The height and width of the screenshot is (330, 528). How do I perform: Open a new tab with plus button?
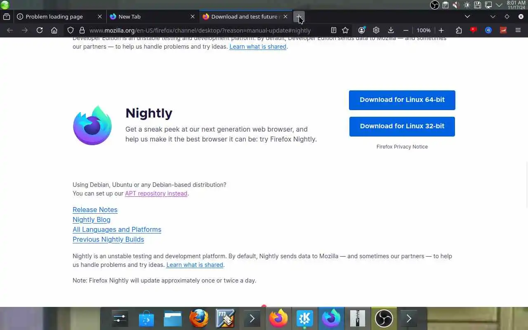pos(299,16)
